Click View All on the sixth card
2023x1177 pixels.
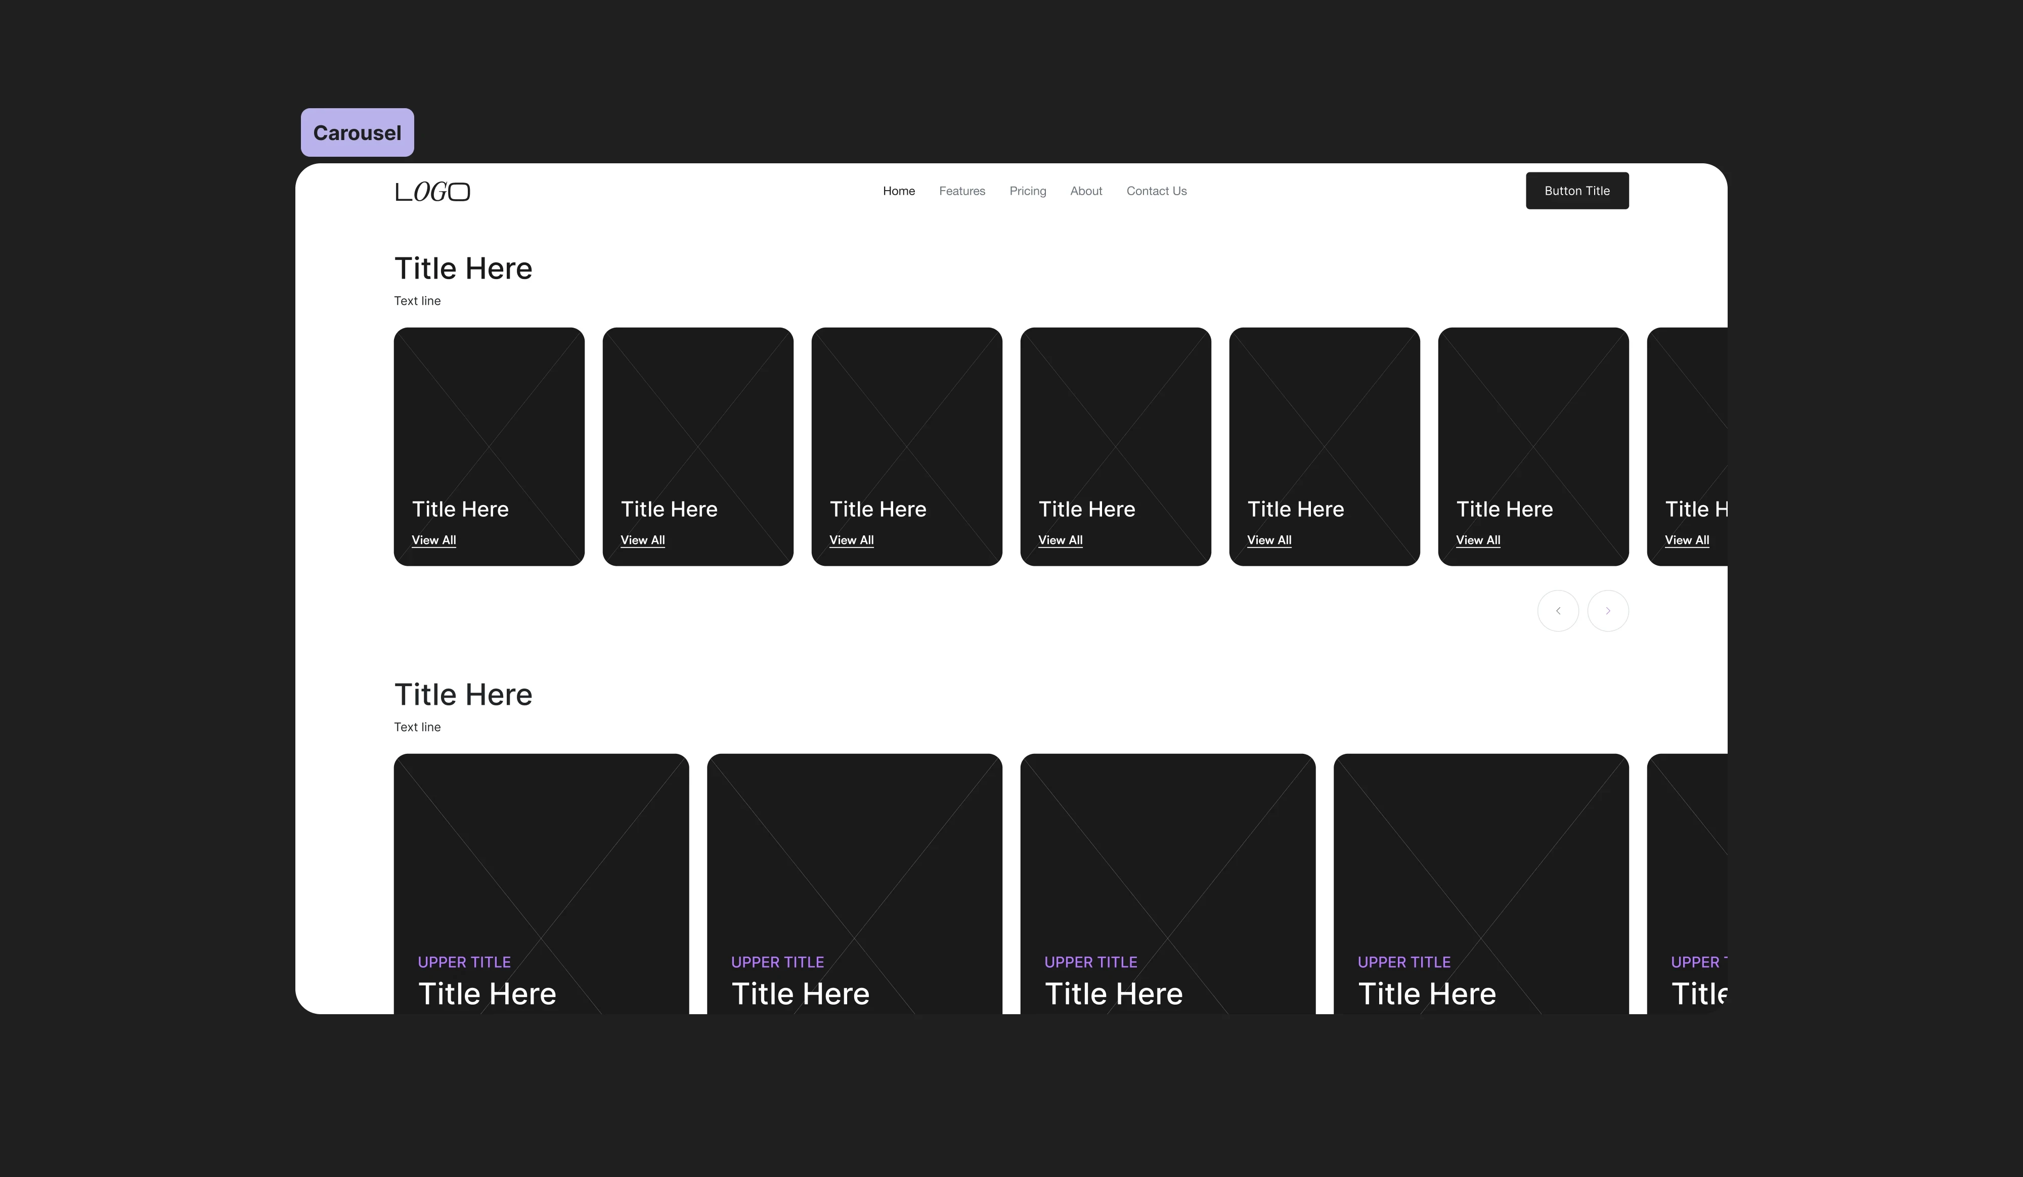click(1477, 540)
